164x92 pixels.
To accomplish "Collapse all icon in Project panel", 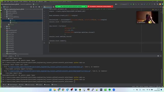I will tap(36, 7).
